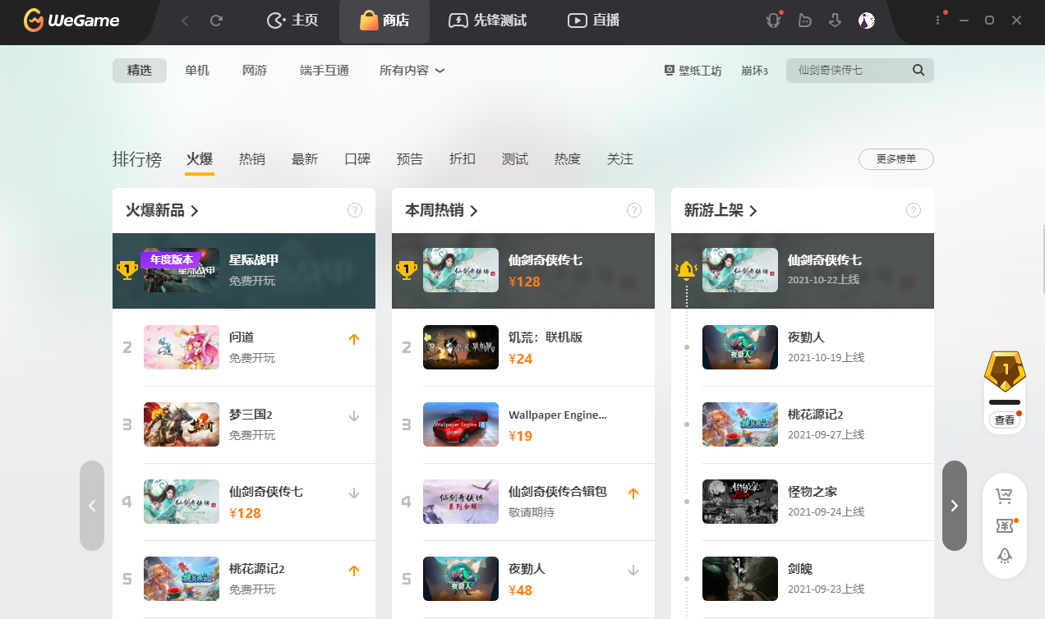
Task: Click help icon for 新游上架
Action: [914, 210]
